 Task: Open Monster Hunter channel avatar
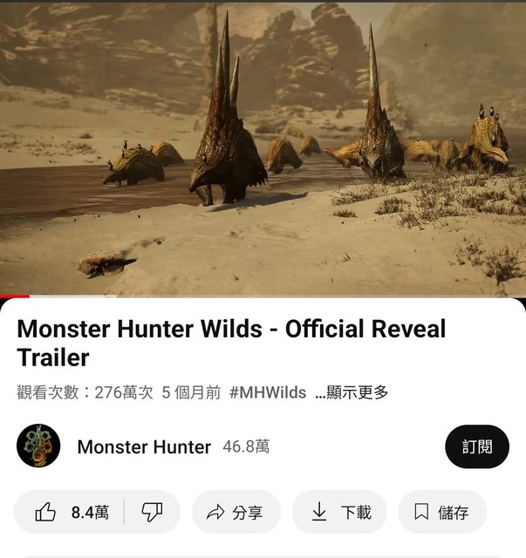tap(38, 446)
